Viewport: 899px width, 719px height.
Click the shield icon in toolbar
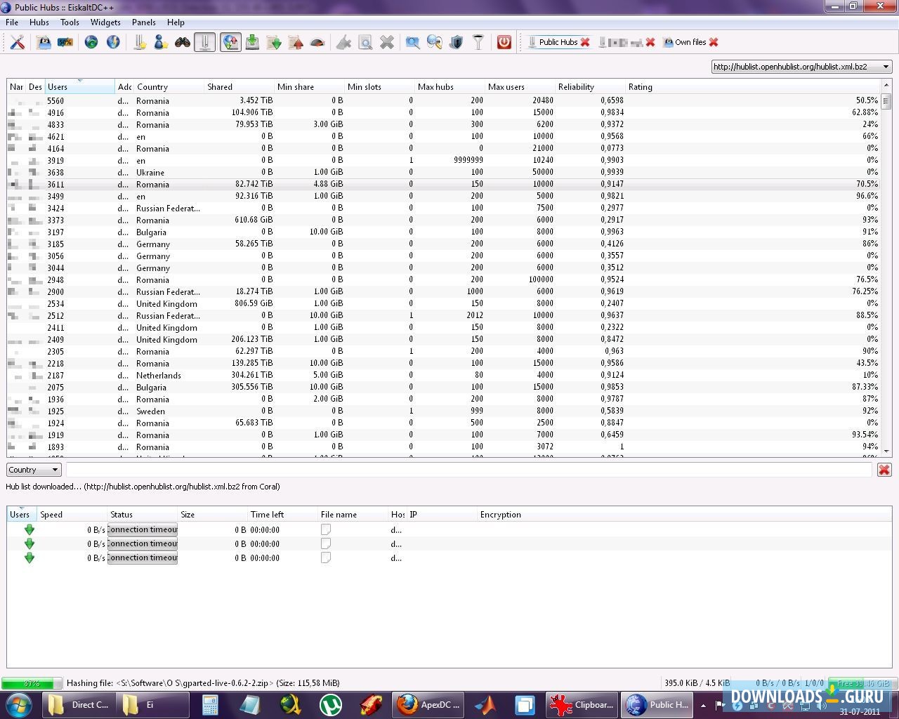tap(457, 43)
